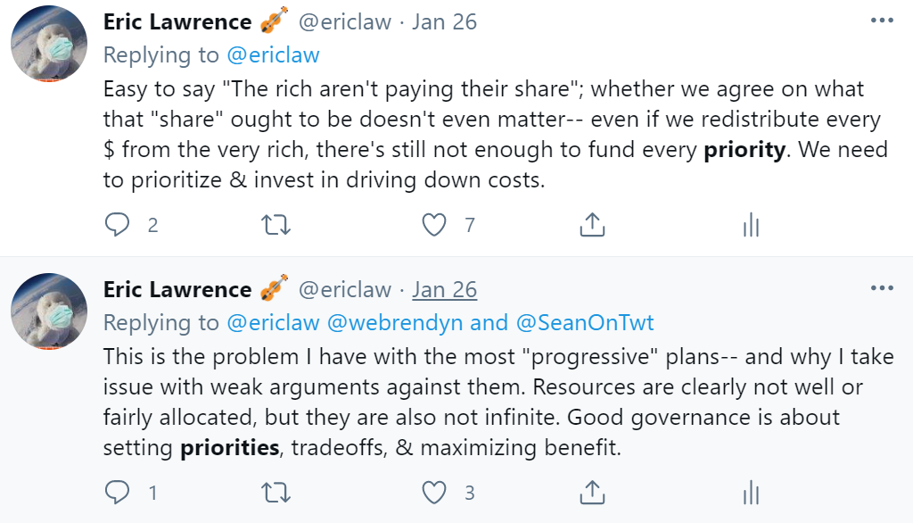Screen dimensions: 913x523
Task: Click the @ericlaw link in first reply line
Action: click(273, 54)
